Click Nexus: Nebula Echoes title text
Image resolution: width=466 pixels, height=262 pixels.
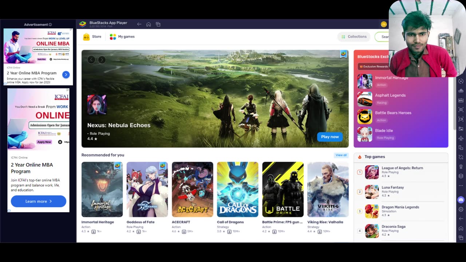(119, 125)
